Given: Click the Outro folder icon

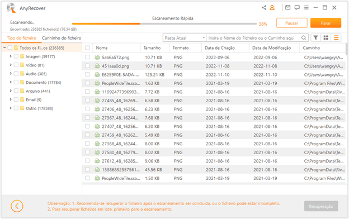Looking at the screenshot, I should point(22,108).
